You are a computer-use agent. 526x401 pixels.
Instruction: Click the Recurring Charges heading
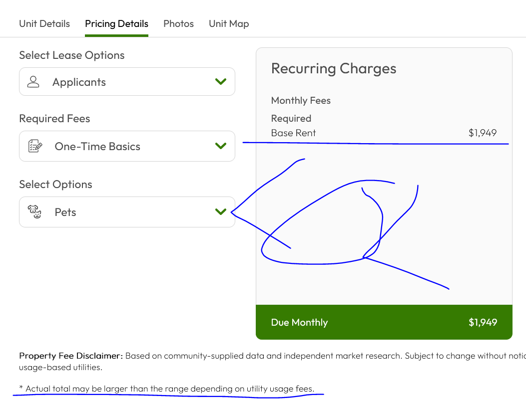[334, 69]
